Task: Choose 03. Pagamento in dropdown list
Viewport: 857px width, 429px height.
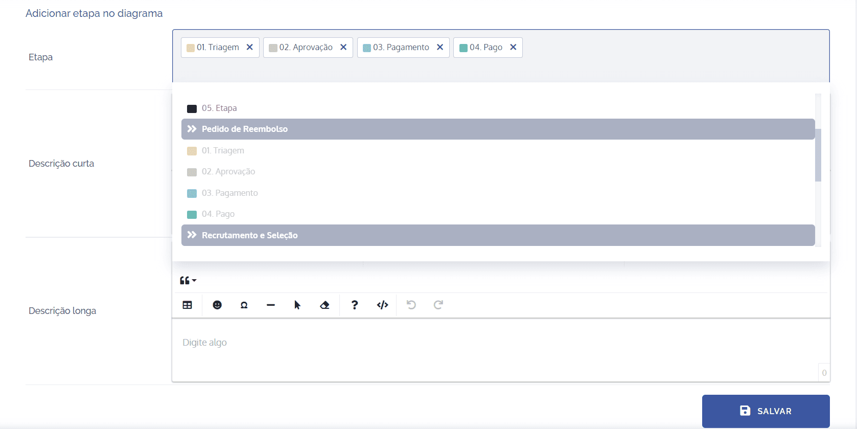Action: [x=498, y=193]
